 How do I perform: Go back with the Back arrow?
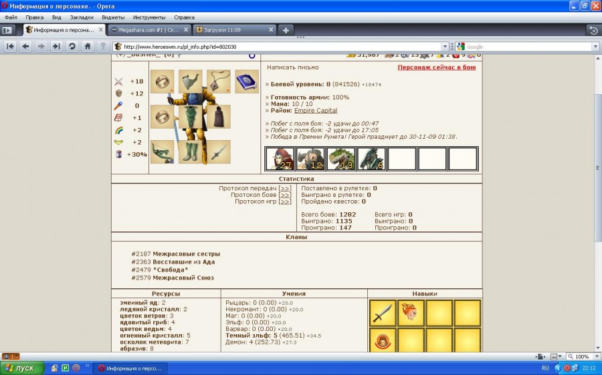[25, 46]
